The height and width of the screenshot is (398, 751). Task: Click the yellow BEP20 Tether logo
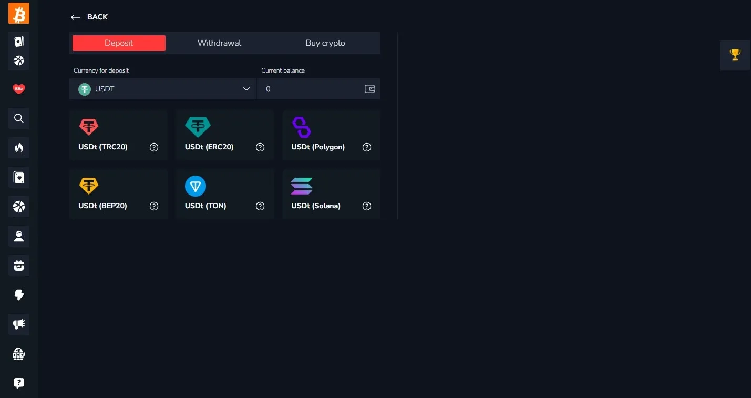pyautogui.click(x=88, y=186)
